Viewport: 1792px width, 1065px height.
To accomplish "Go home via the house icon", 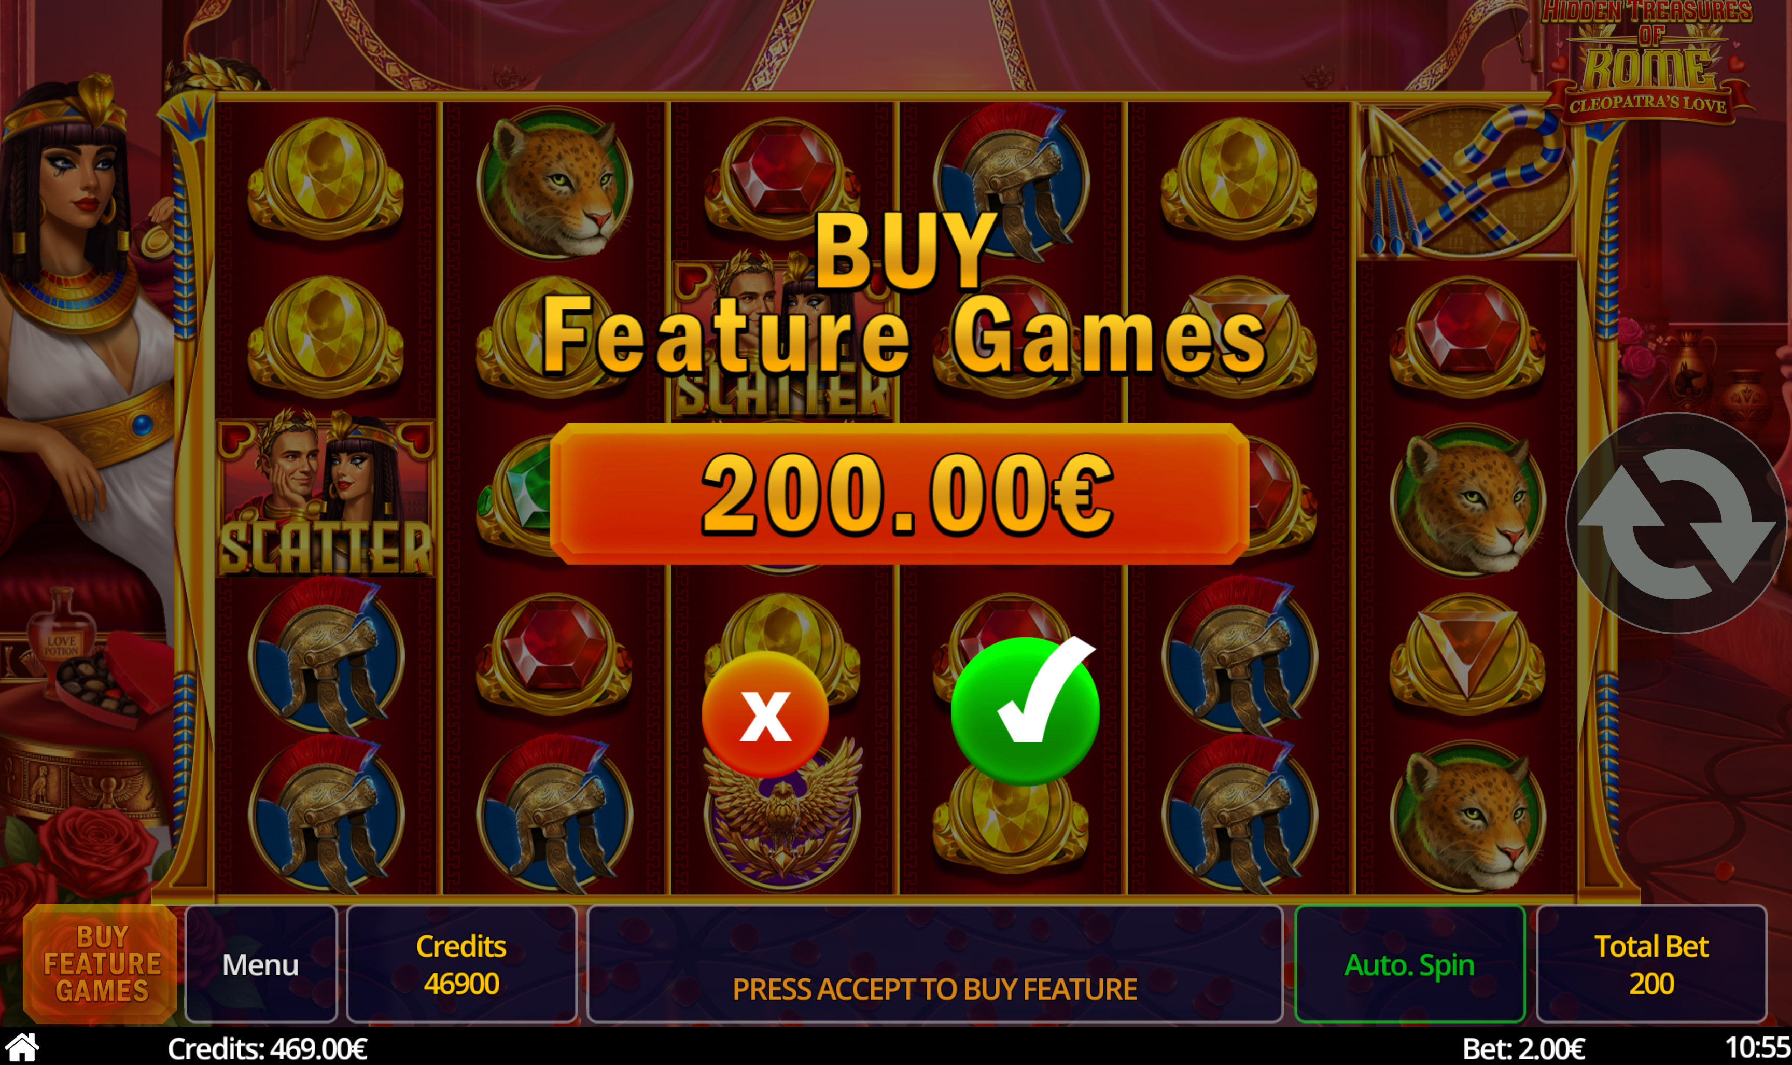I will pos(22,1048).
